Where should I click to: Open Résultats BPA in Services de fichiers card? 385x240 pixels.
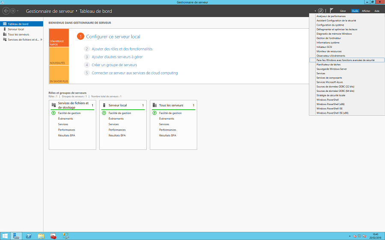click(x=67, y=135)
